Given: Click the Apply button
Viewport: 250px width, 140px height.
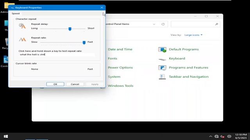Looking at the screenshot, I should point(95,84).
